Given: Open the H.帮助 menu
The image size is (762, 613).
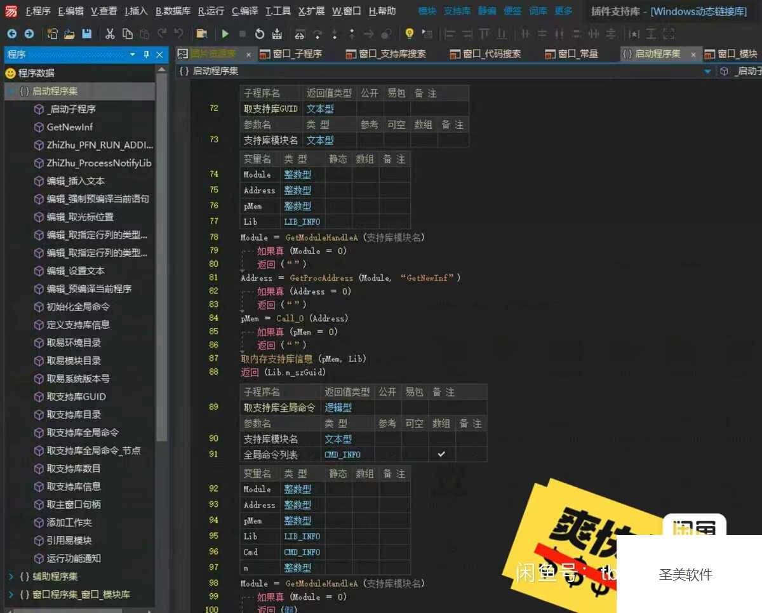Looking at the screenshot, I should pyautogui.click(x=382, y=11).
